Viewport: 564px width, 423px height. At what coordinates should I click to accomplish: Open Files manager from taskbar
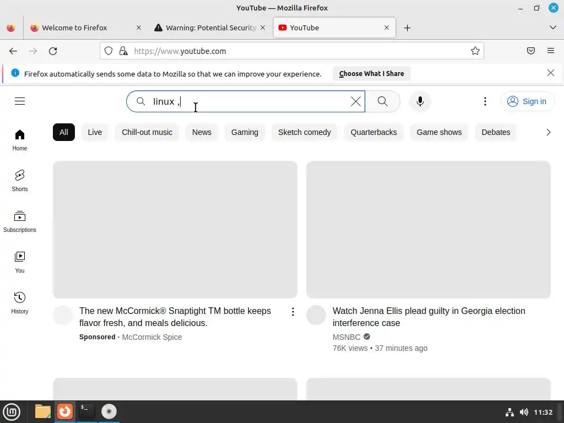pos(42,411)
